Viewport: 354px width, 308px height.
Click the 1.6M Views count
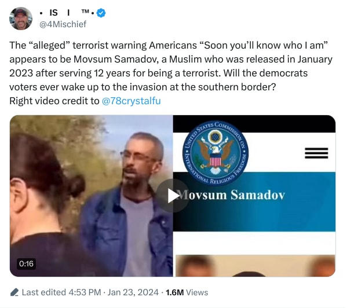187,292
